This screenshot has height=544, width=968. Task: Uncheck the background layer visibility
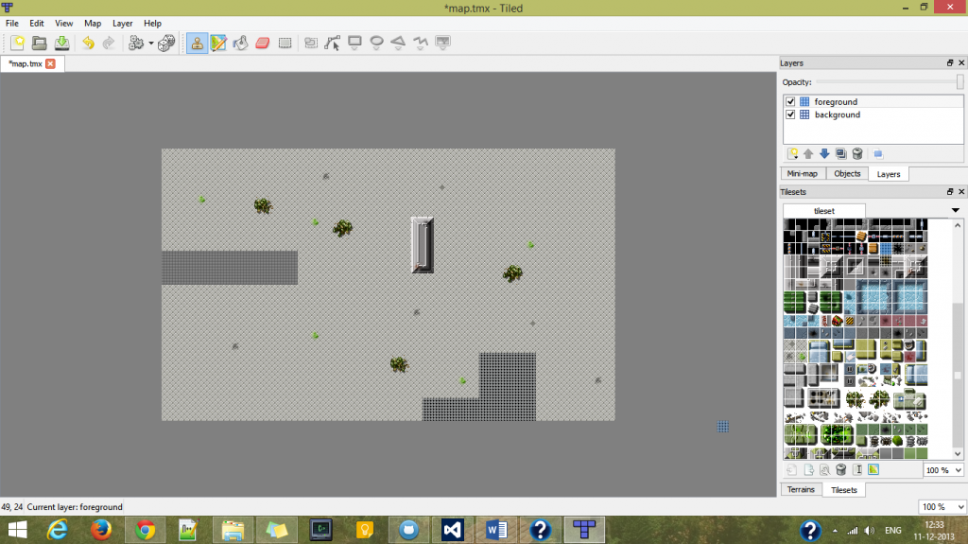790,114
